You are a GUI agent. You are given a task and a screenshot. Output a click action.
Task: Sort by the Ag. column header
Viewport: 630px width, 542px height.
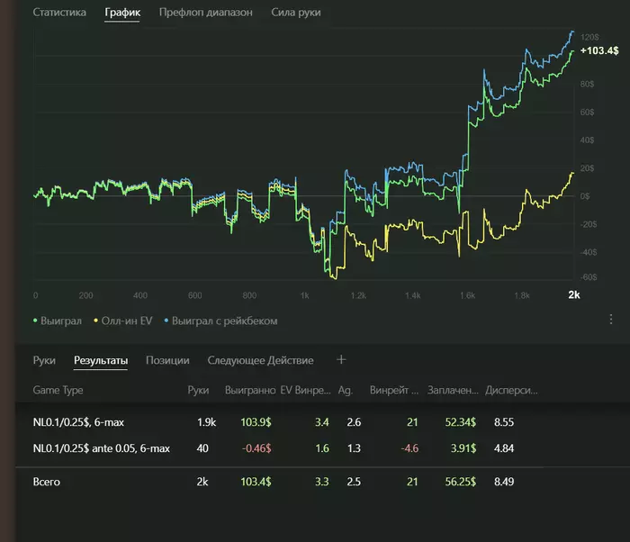point(345,390)
